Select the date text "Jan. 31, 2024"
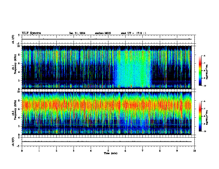Screen dimensions: 219x169 tap(77, 33)
